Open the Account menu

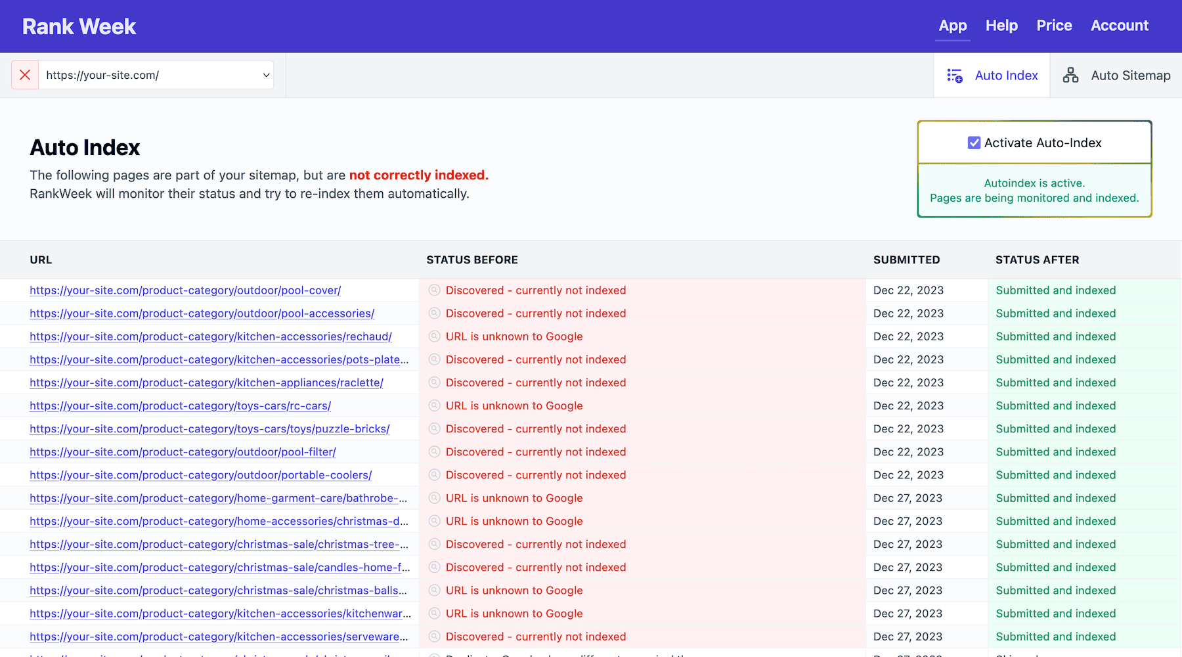coord(1120,26)
